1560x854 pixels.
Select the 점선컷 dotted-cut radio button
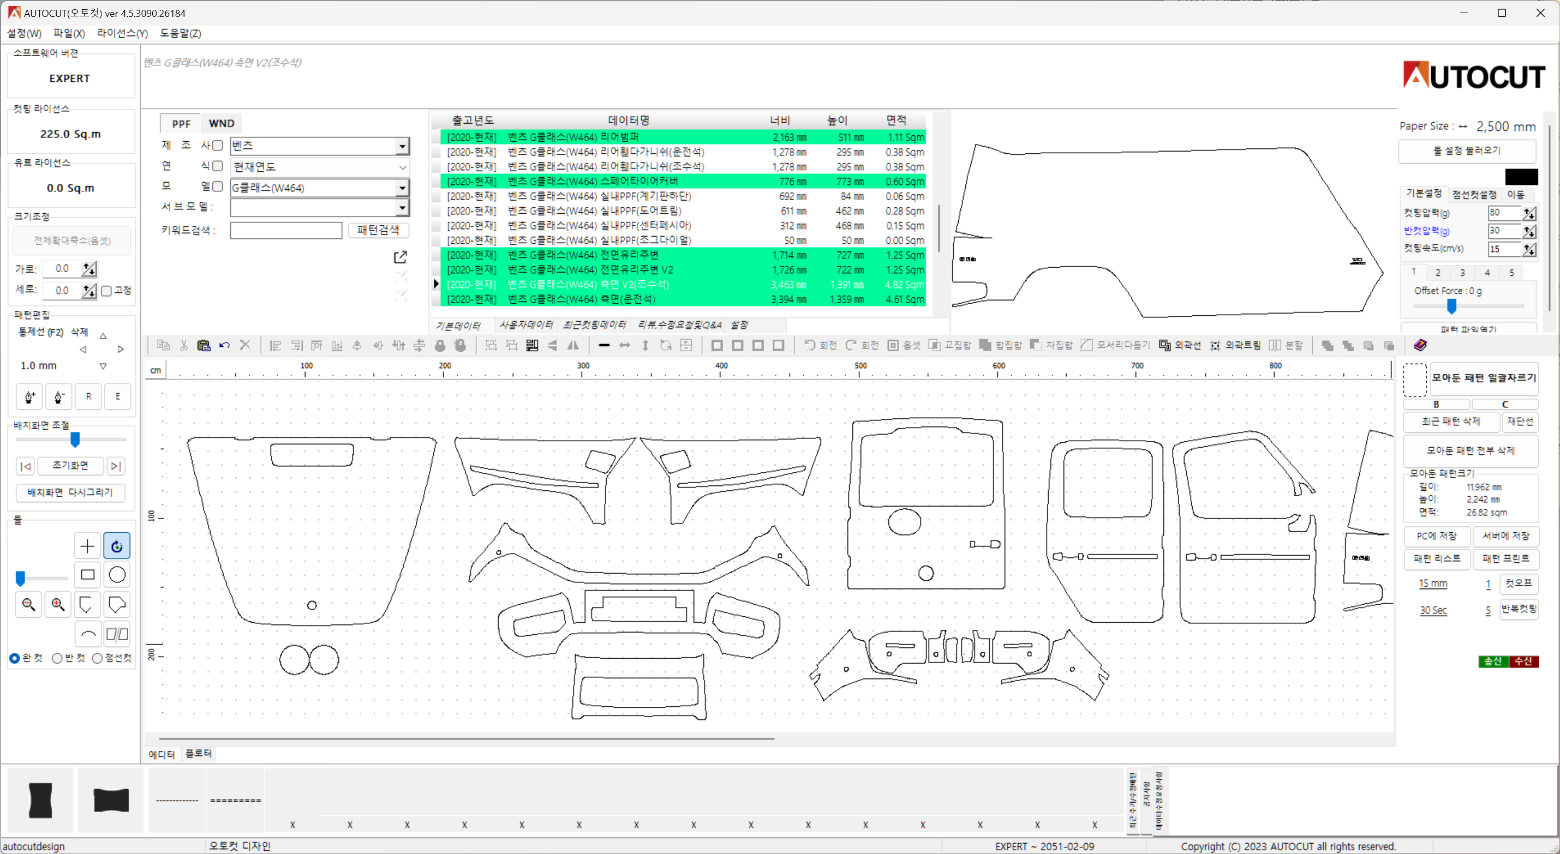coord(97,658)
